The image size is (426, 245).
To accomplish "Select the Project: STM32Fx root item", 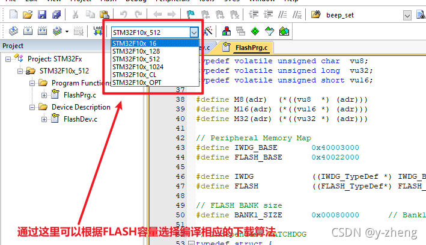I will pos(55,59).
